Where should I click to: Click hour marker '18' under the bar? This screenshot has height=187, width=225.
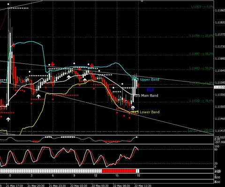(138, 176)
